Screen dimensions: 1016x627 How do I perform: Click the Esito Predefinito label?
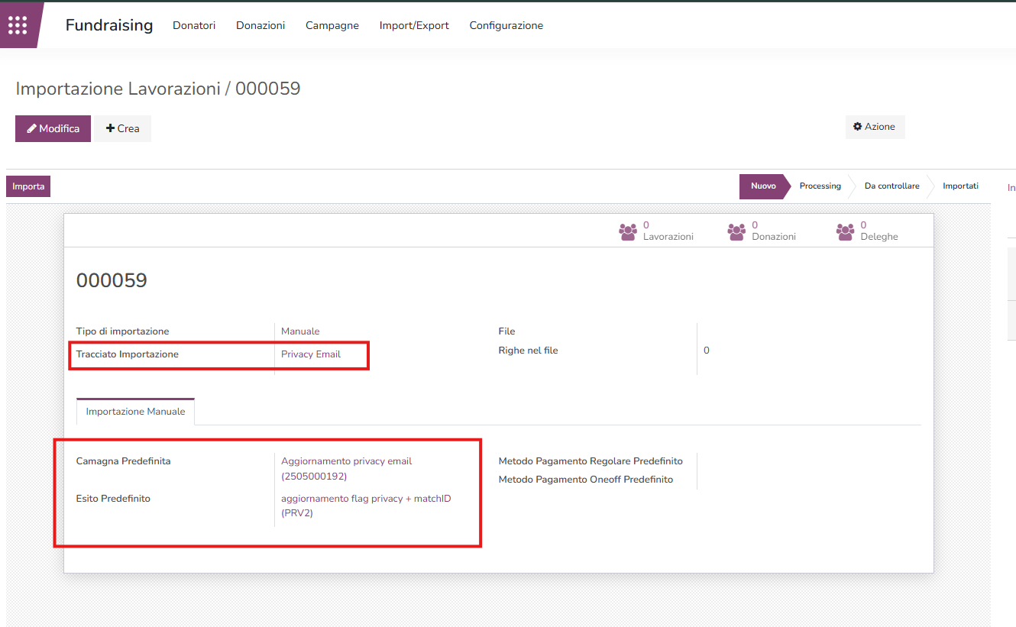(113, 499)
